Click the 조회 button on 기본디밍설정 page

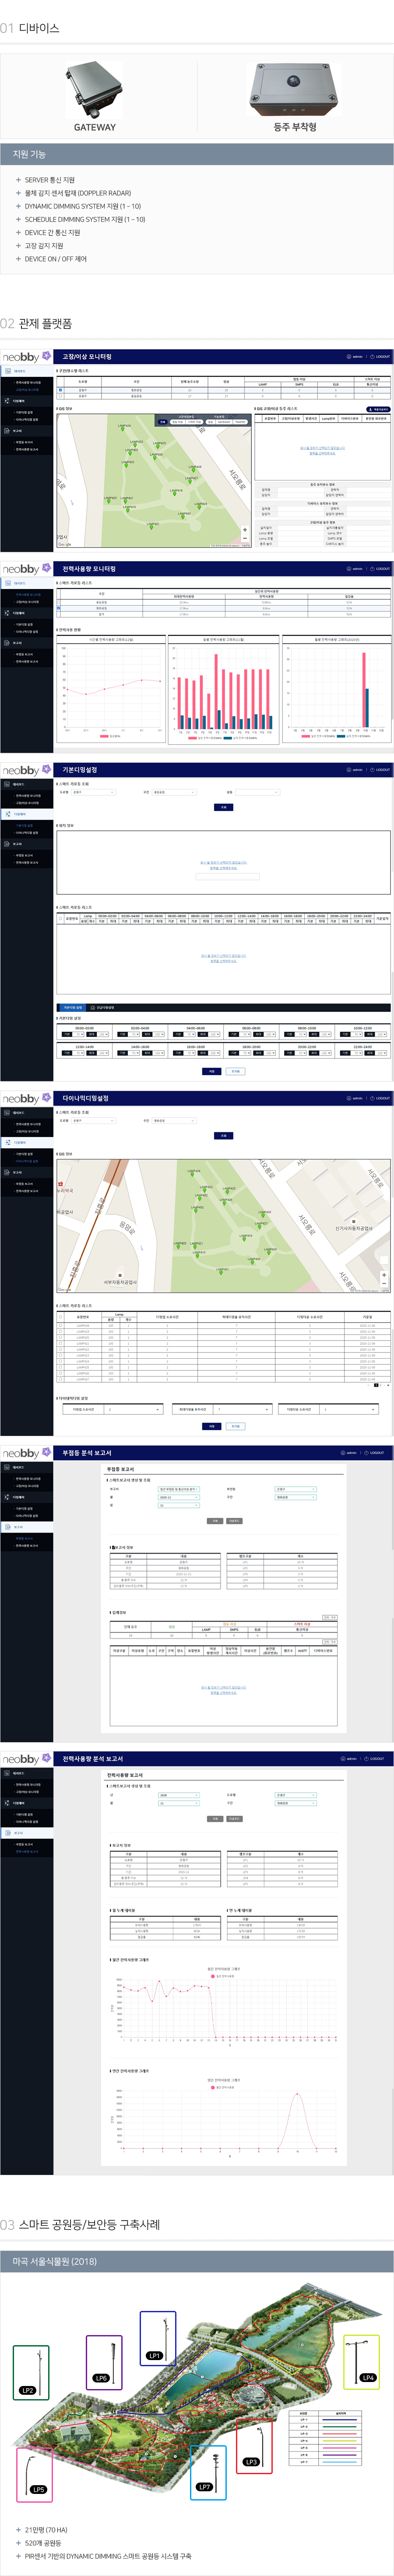(223, 807)
